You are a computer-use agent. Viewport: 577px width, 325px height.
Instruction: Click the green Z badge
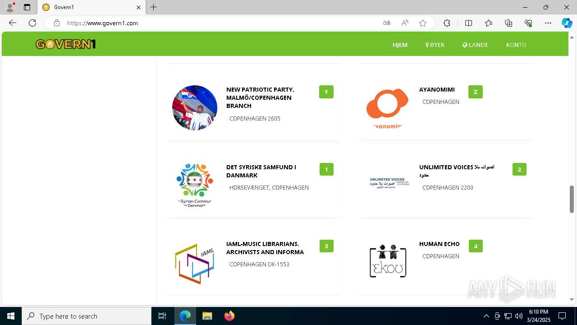tap(476, 92)
